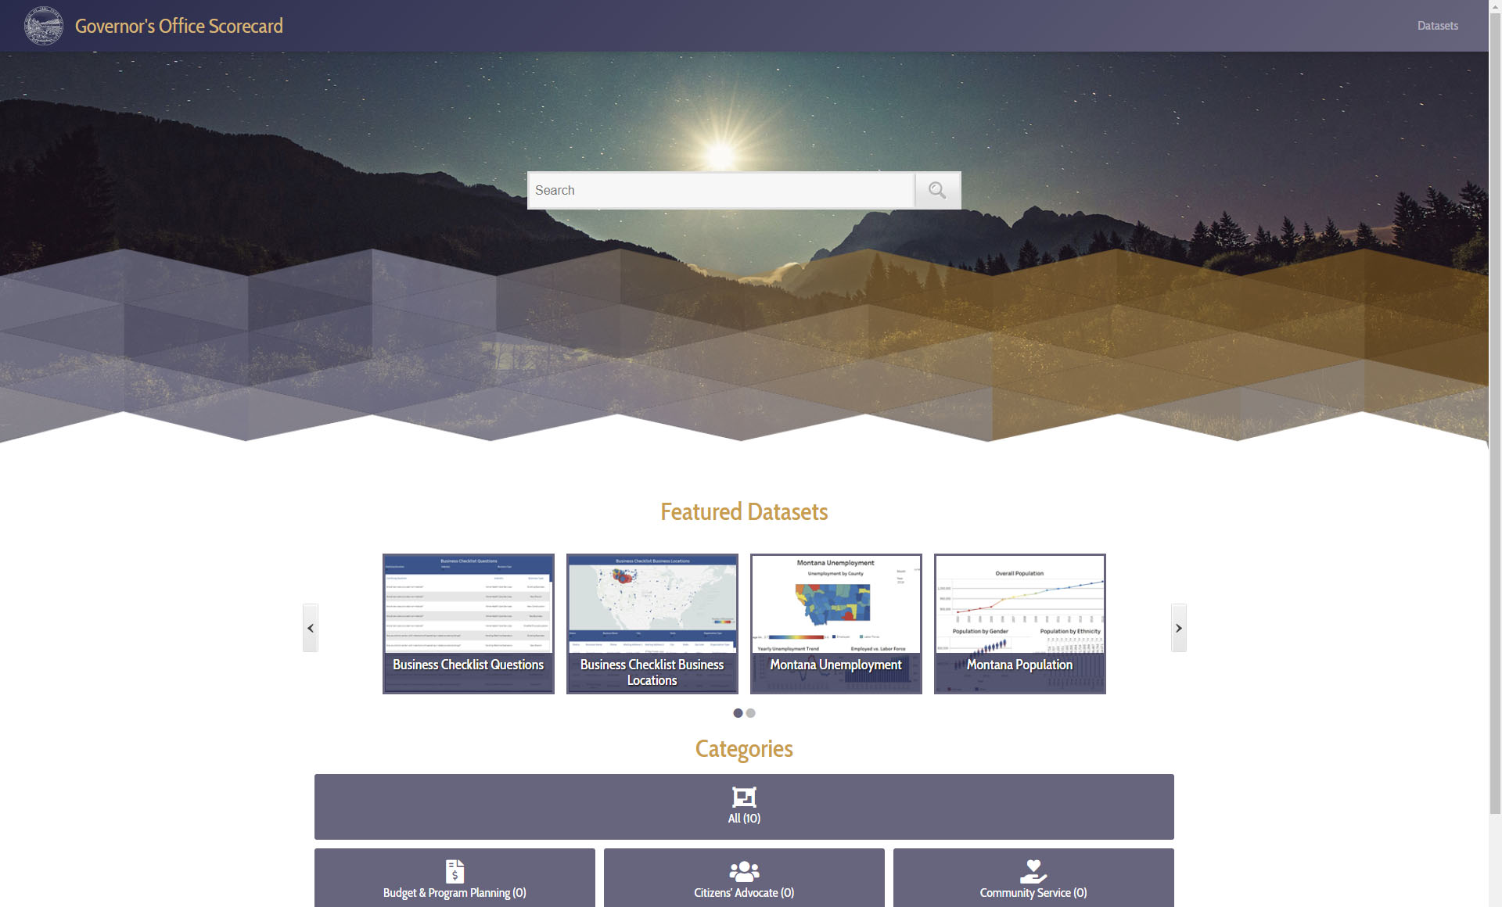The height and width of the screenshot is (907, 1502).
Task: Toggle the All (10) category filter
Action: 743,806
